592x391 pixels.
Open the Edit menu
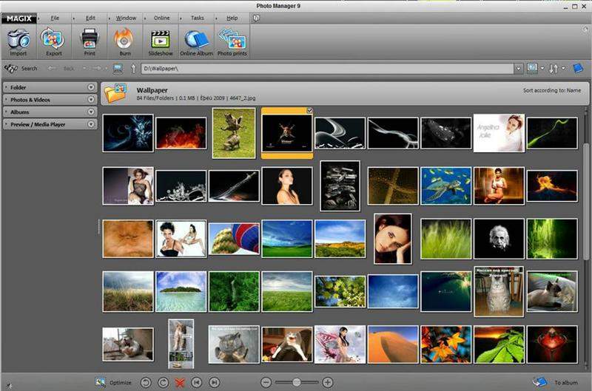(x=90, y=18)
